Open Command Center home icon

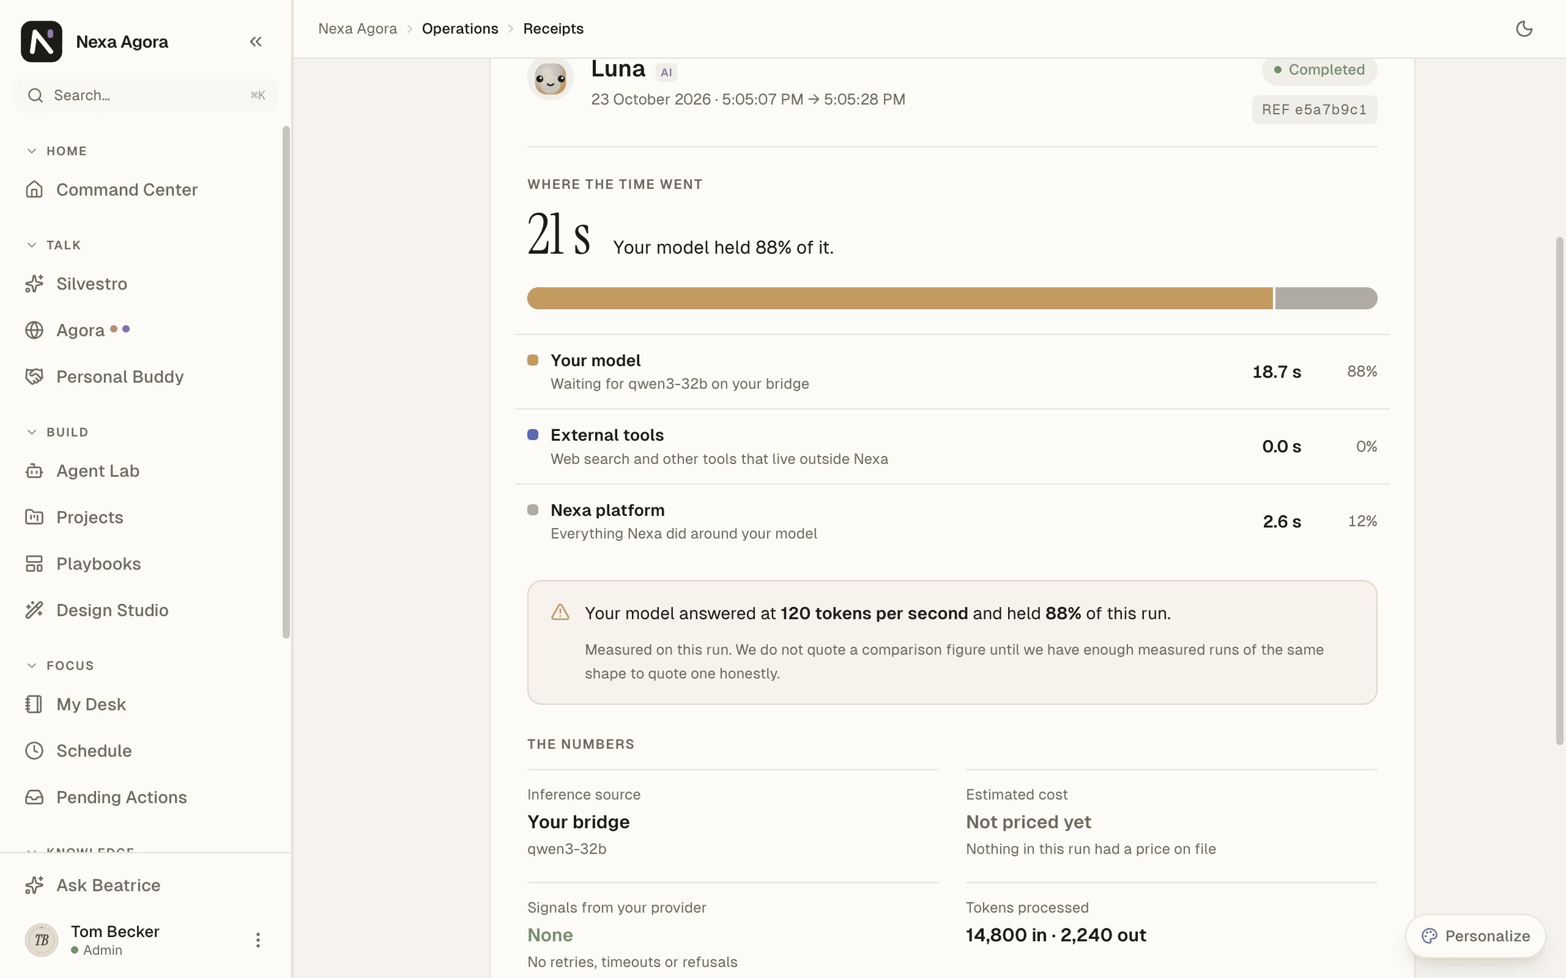34,189
